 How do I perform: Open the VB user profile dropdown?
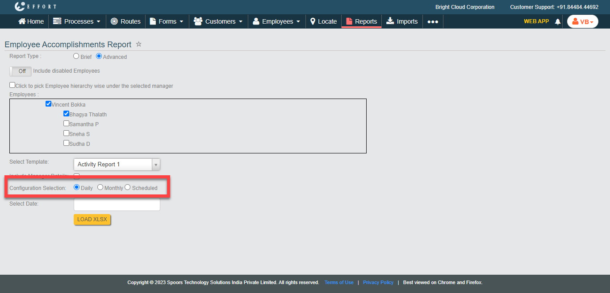point(582,21)
